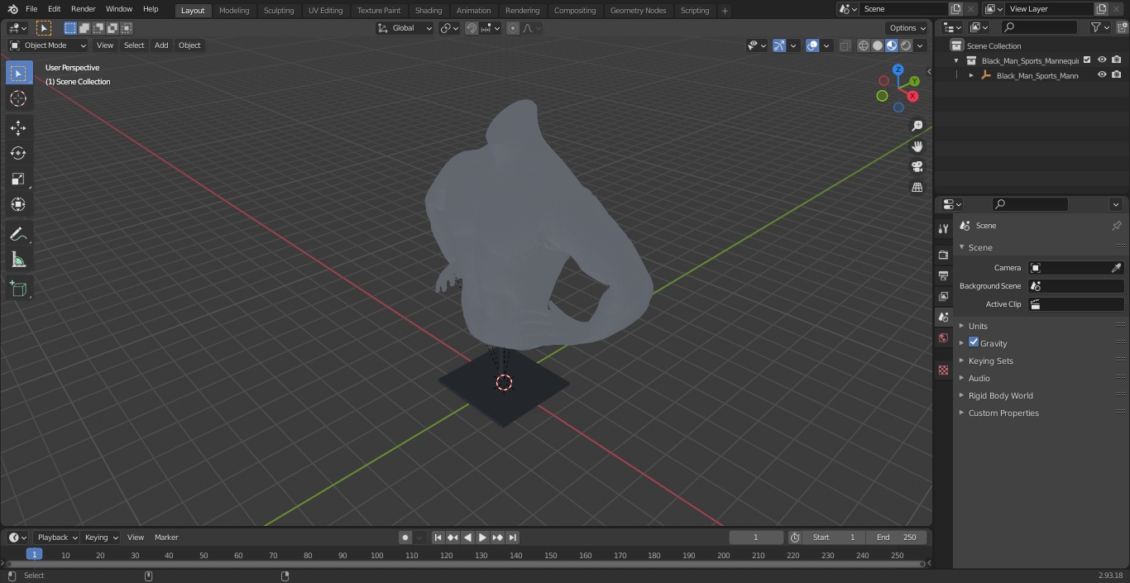Select the Cursor tool in left toolbar
The width and height of the screenshot is (1130, 583).
pyautogui.click(x=18, y=98)
